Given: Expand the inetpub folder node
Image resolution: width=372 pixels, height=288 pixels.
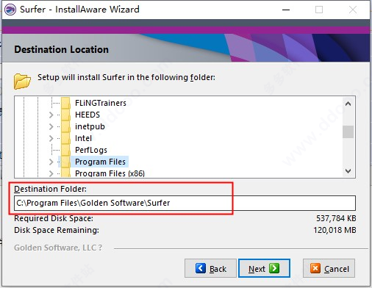Looking at the screenshot, I should pos(51,126).
